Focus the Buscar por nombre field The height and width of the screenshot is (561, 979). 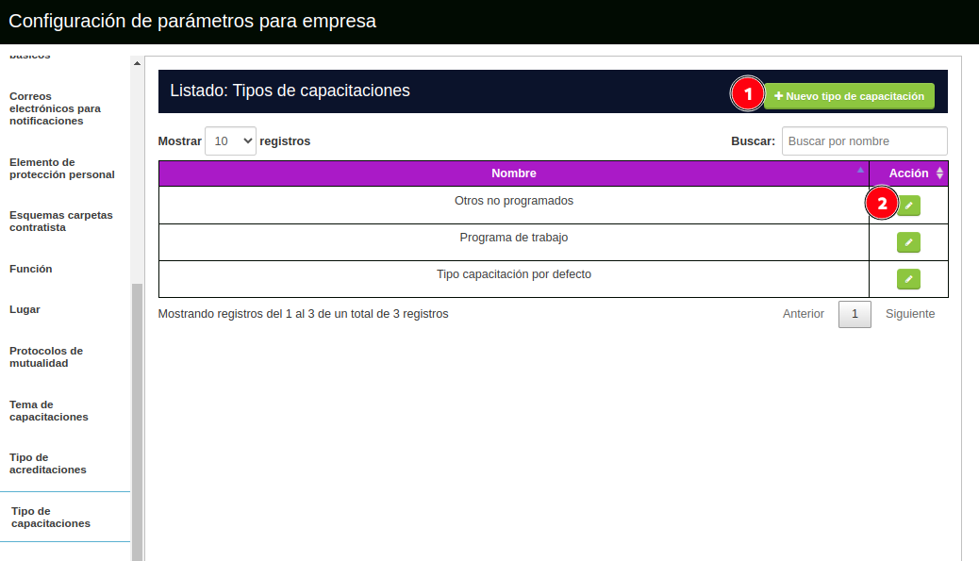point(864,141)
